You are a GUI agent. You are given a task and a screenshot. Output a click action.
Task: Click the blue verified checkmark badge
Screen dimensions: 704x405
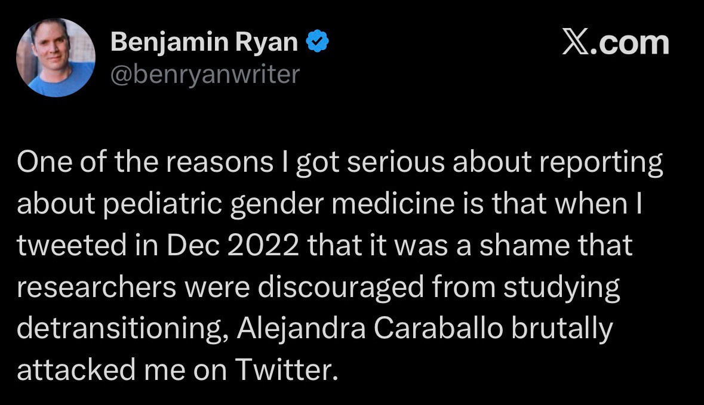pyautogui.click(x=316, y=42)
